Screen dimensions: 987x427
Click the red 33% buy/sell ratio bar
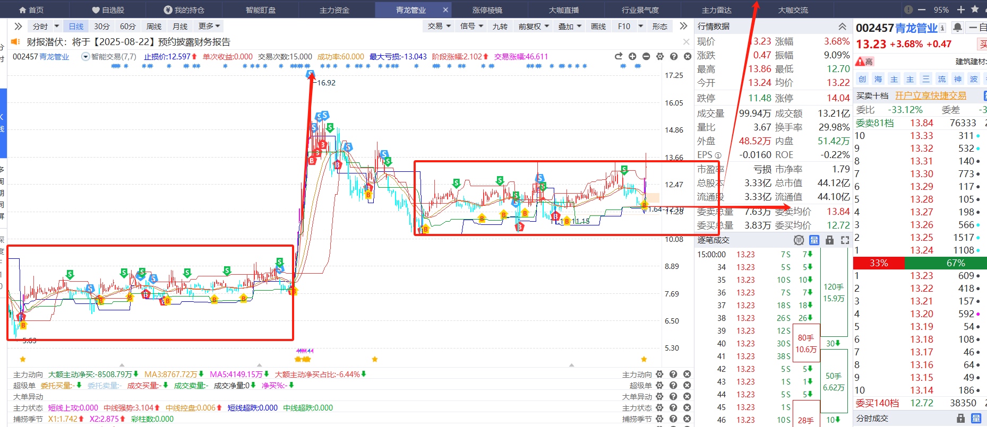(x=879, y=263)
